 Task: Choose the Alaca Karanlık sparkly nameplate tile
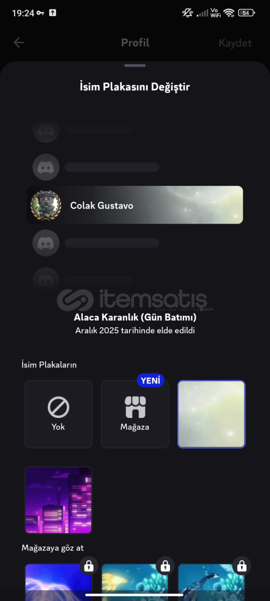(x=212, y=414)
